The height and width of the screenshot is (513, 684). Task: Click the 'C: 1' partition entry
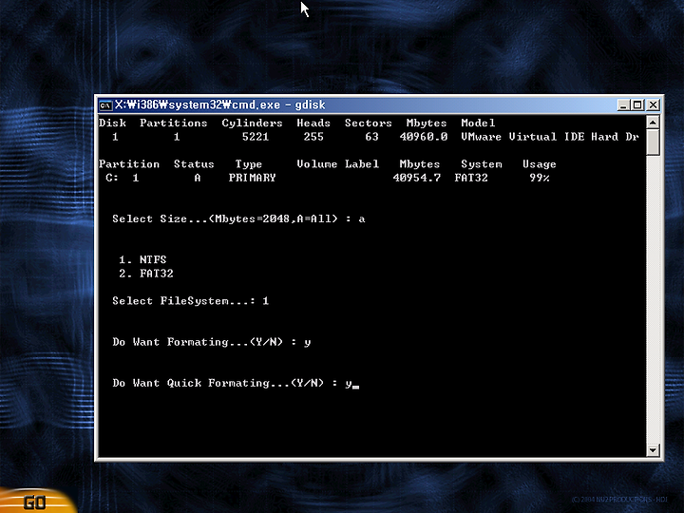click(x=123, y=178)
